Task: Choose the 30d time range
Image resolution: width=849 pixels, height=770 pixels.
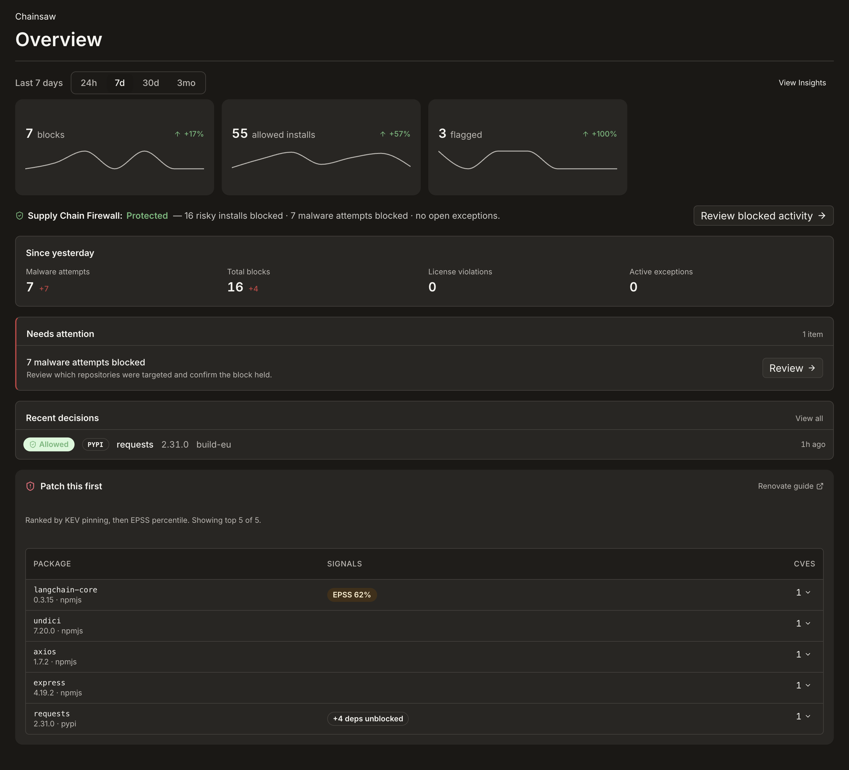Action: pos(151,83)
